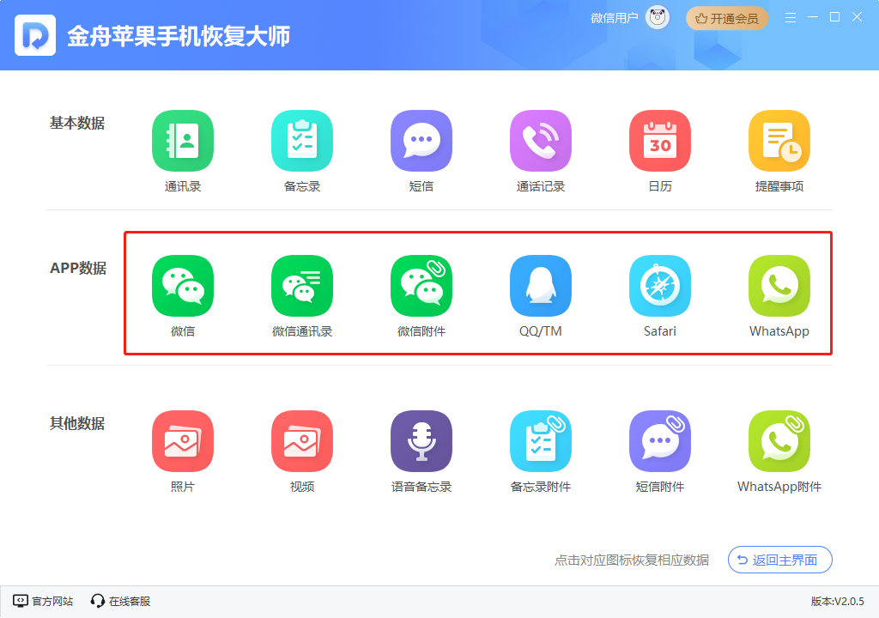The width and height of the screenshot is (879, 618).
Task: Click the 基本数据 section label
Action: 77,123
